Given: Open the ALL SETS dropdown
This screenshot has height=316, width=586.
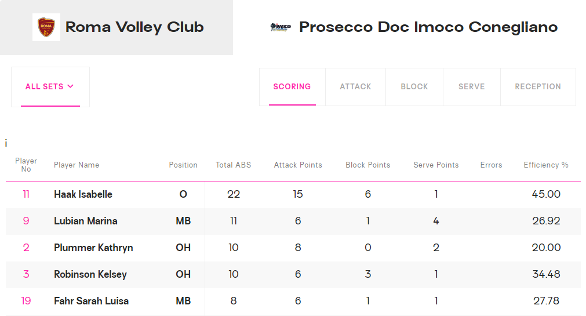Looking at the screenshot, I should (x=50, y=87).
